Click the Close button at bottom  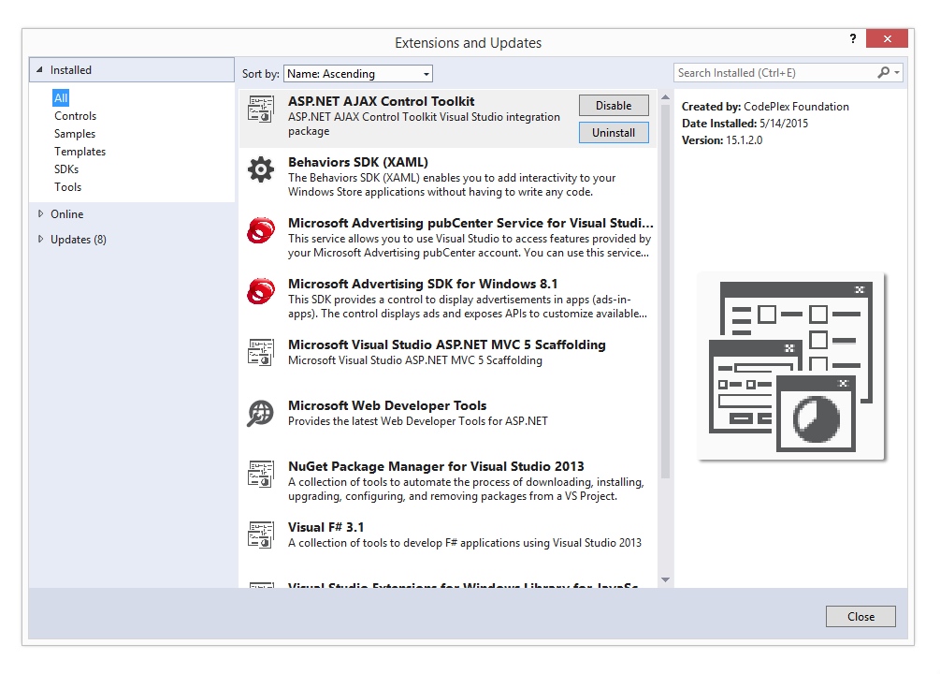pos(860,617)
